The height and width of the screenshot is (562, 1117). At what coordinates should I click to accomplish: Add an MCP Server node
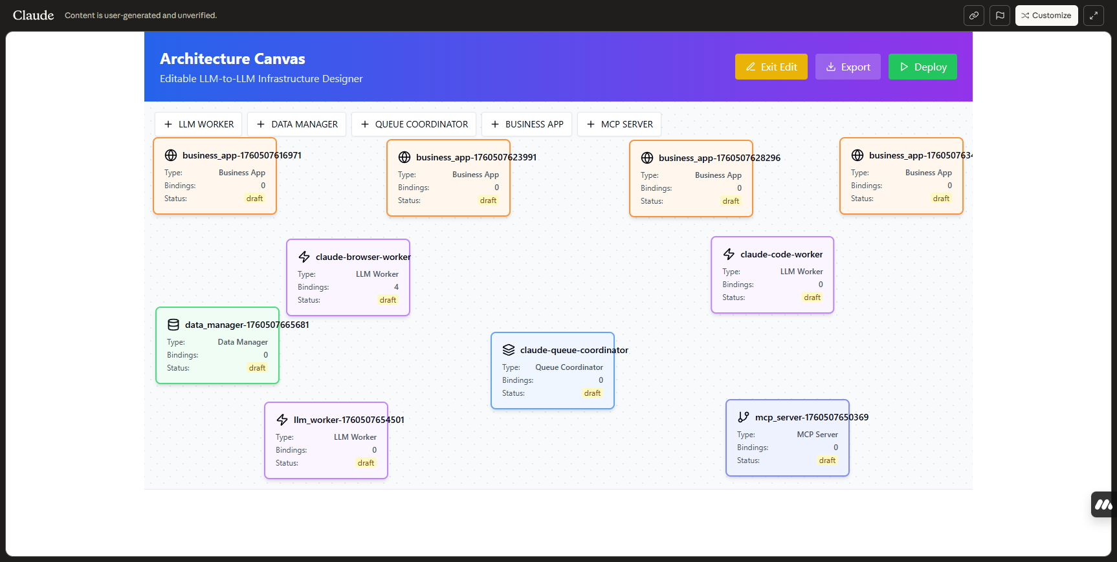click(619, 124)
